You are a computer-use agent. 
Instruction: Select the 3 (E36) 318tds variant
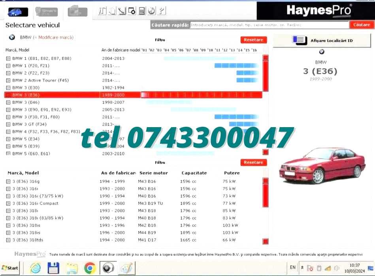[x=28, y=240]
